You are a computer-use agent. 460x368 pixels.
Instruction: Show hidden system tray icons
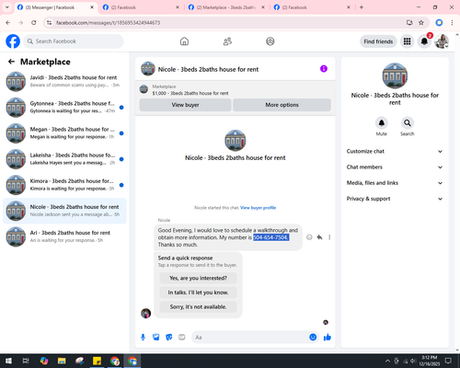click(387, 361)
